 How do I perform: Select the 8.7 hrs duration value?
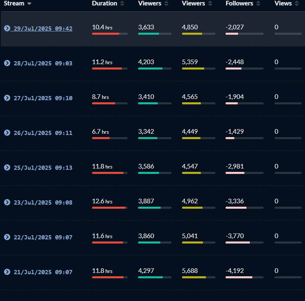point(100,97)
